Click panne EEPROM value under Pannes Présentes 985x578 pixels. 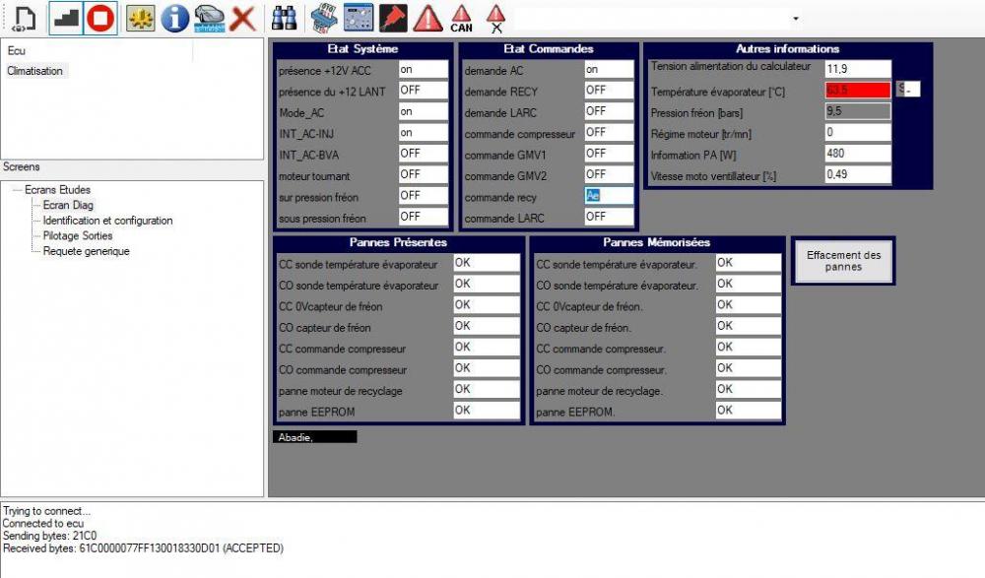pyautogui.click(x=487, y=410)
